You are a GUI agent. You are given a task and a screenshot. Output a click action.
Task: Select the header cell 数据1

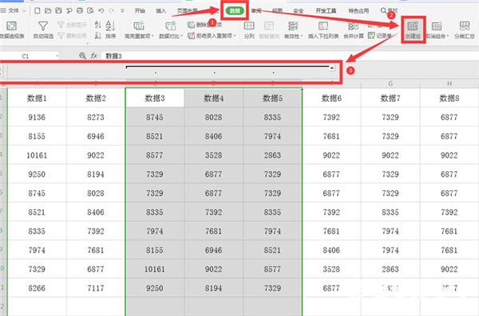(37, 98)
